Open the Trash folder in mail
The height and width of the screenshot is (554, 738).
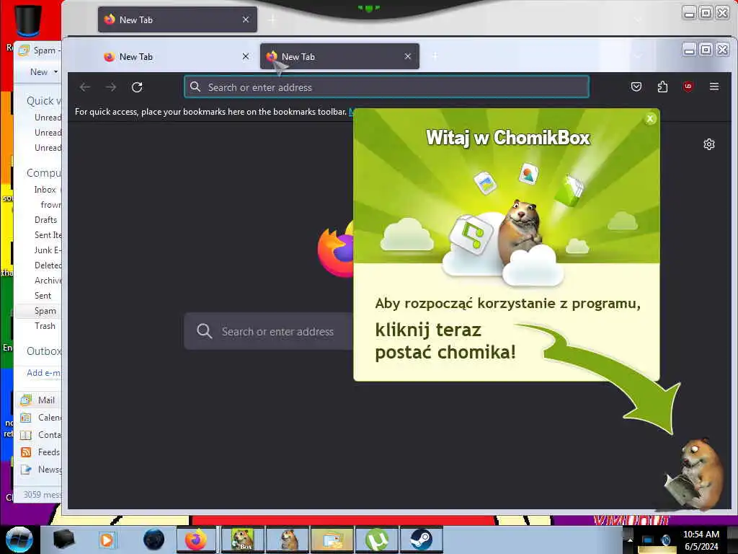[45, 325]
